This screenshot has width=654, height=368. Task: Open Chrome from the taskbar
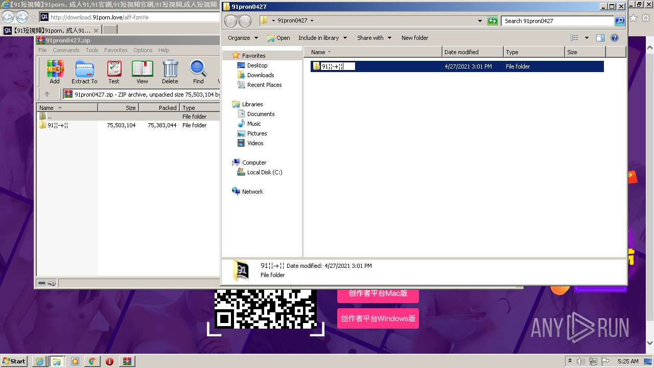tap(92, 361)
